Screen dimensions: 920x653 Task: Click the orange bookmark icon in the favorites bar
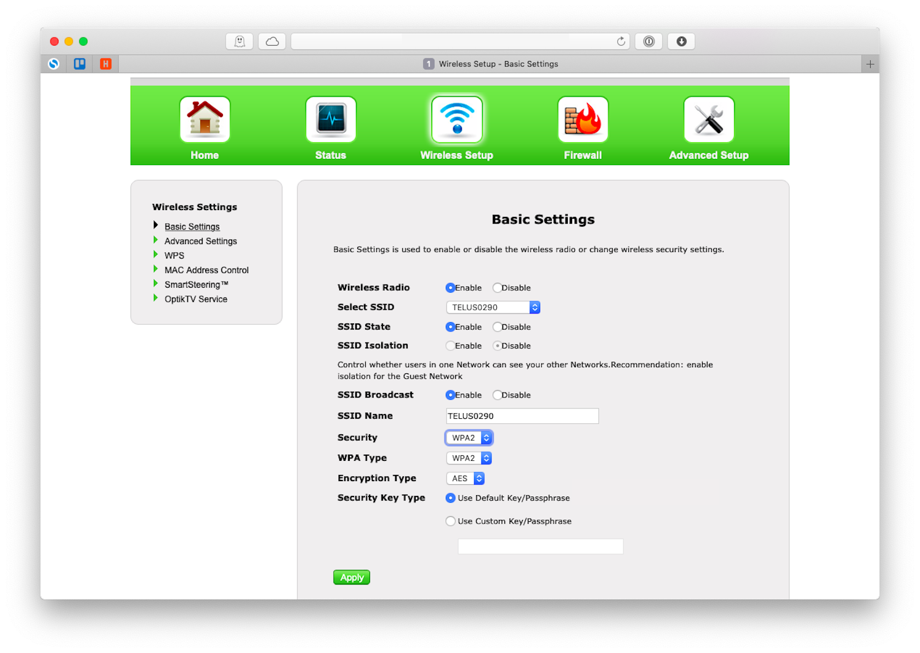click(105, 63)
